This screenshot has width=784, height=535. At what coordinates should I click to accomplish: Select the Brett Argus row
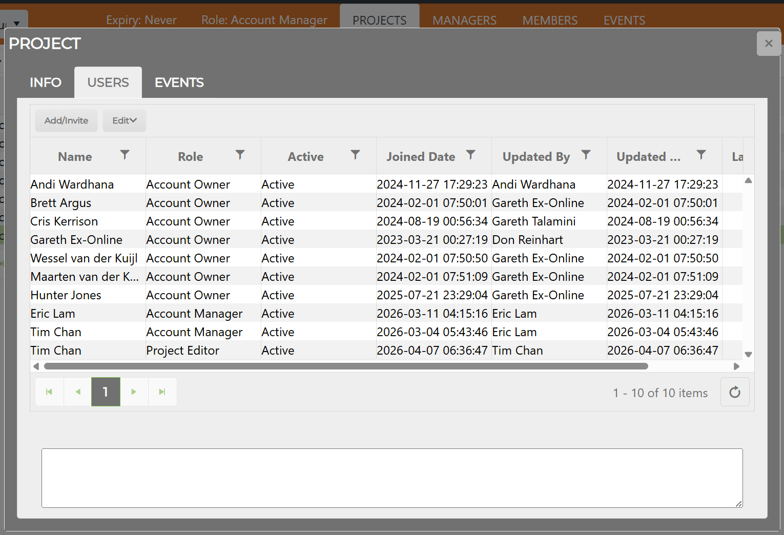coord(386,202)
